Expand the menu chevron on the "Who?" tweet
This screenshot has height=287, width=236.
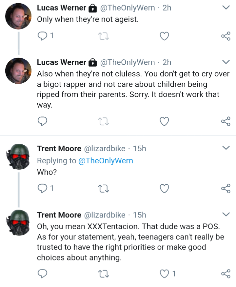pyautogui.click(x=226, y=148)
